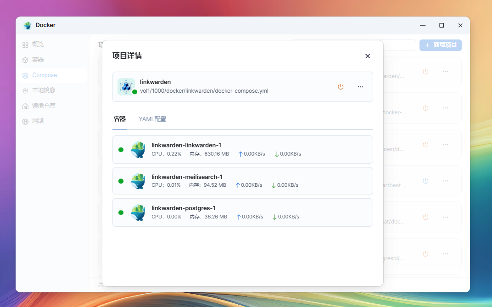Screen dimensions: 492x307
Task: Open more options on the background gresql/... row
Action: pyautogui.click(x=446, y=254)
